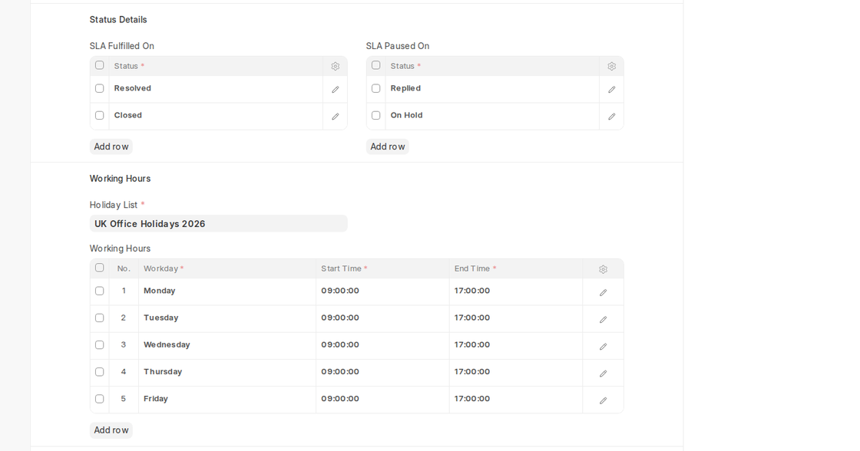Tick the Replied row checkbox
This screenshot has height=451, width=860.
[x=375, y=88]
